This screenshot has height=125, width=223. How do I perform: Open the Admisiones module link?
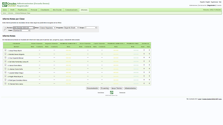tap(193, 6)
